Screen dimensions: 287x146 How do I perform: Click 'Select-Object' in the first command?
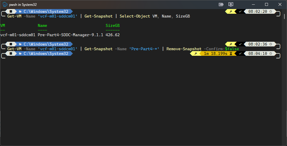click(135, 16)
